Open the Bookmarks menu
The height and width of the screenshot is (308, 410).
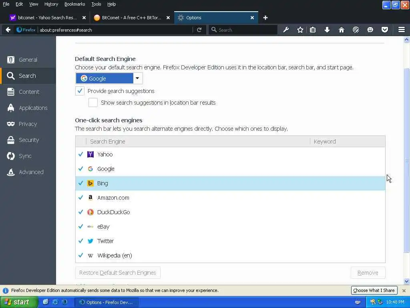coord(74,4)
